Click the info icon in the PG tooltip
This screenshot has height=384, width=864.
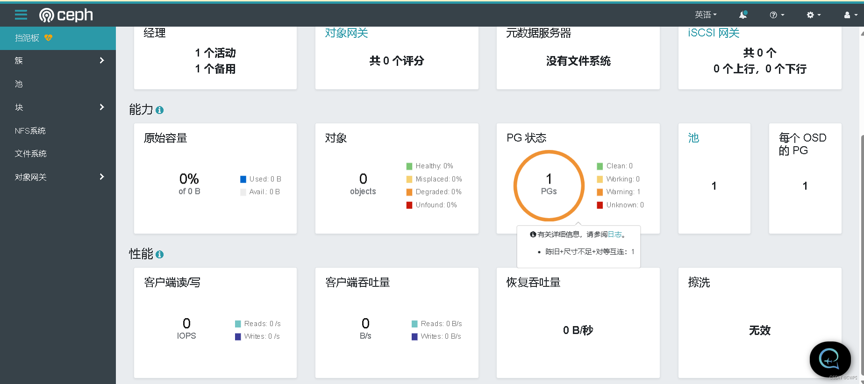pos(533,235)
